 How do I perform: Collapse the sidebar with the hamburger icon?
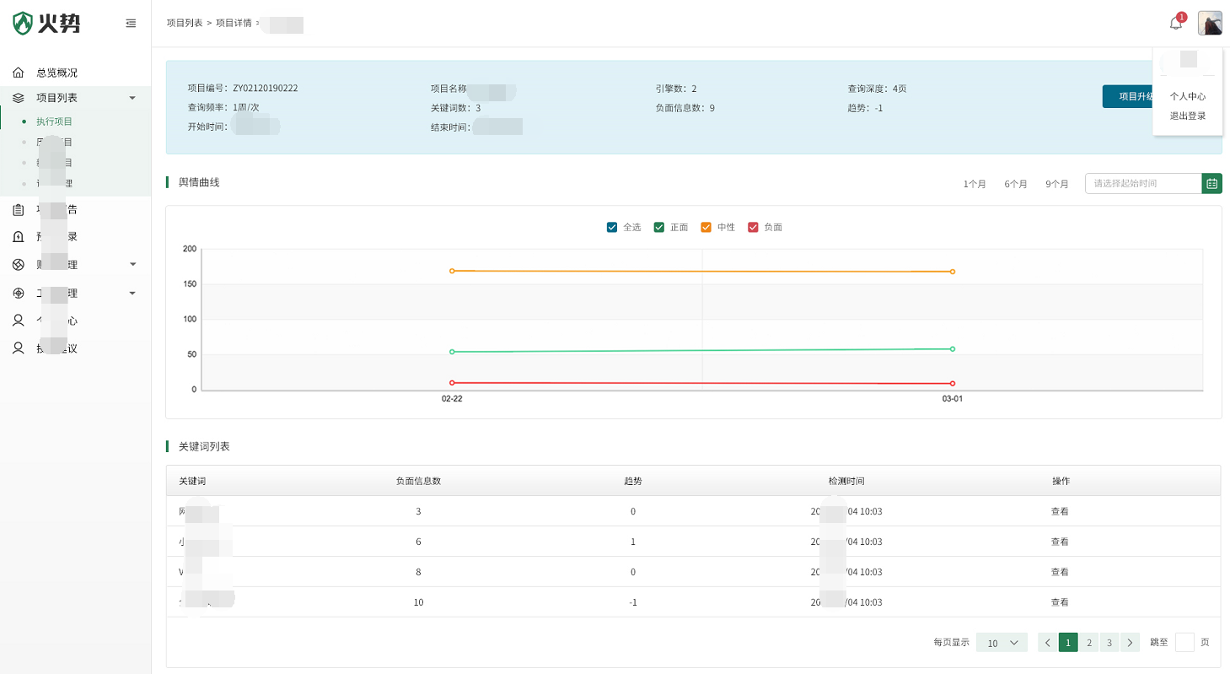click(131, 24)
